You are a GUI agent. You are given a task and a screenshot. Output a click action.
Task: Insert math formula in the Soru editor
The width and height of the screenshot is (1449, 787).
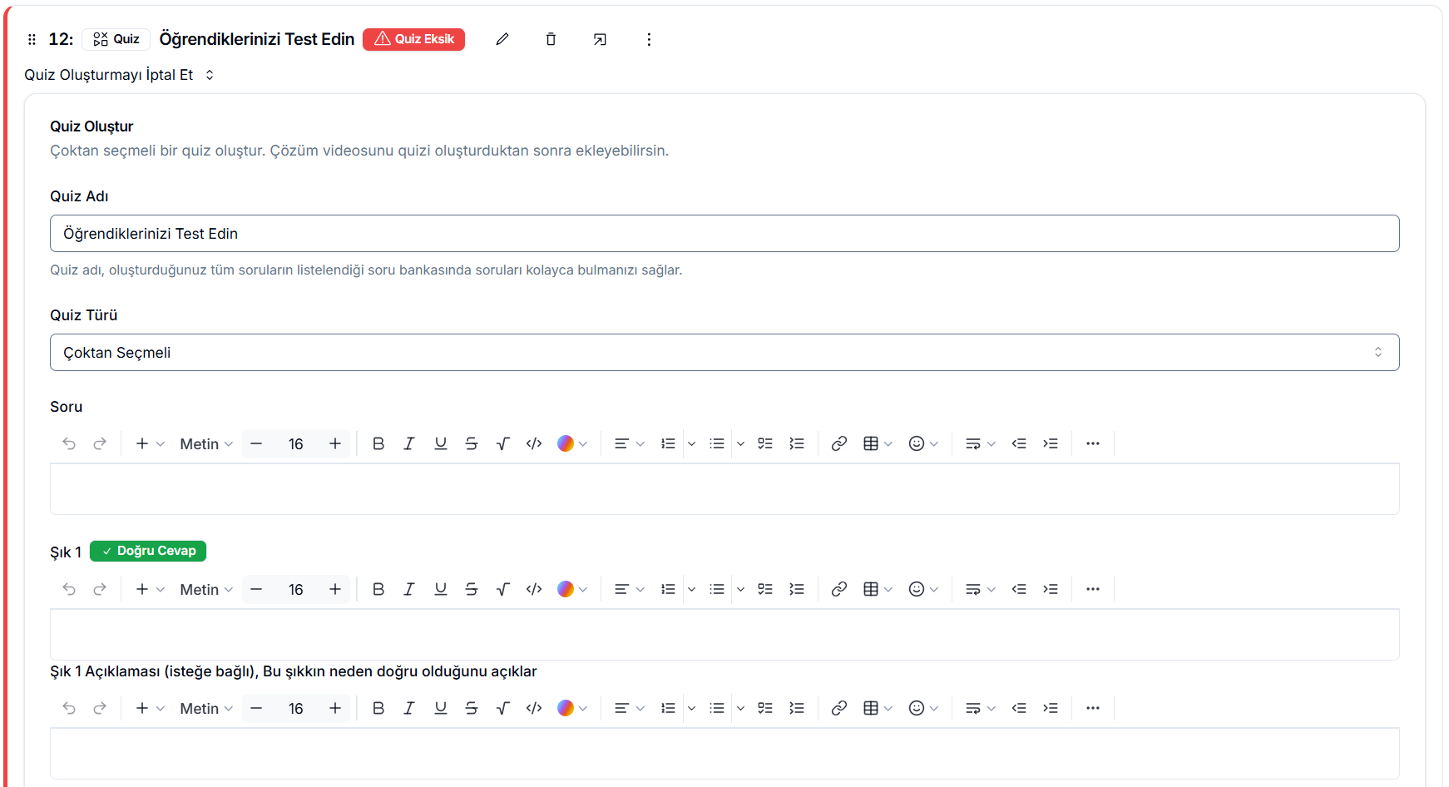coord(502,443)
